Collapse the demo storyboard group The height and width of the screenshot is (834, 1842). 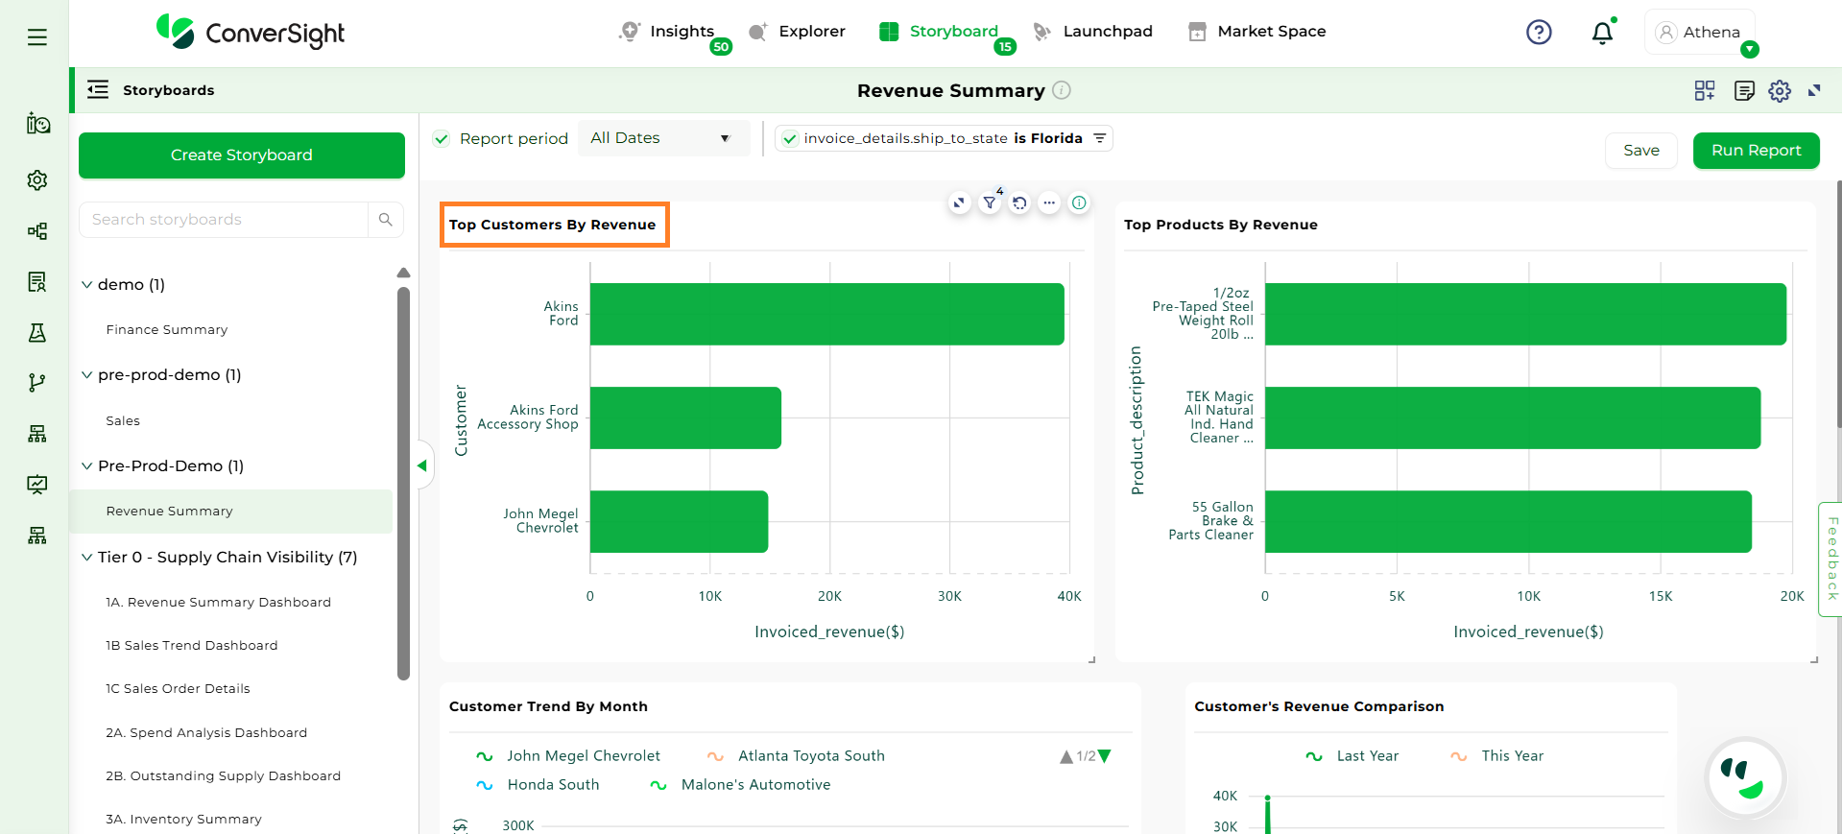coord(87,285)
